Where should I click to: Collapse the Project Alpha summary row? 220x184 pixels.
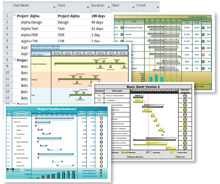point(15,16)
